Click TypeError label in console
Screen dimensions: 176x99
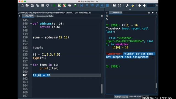[114, 54]
